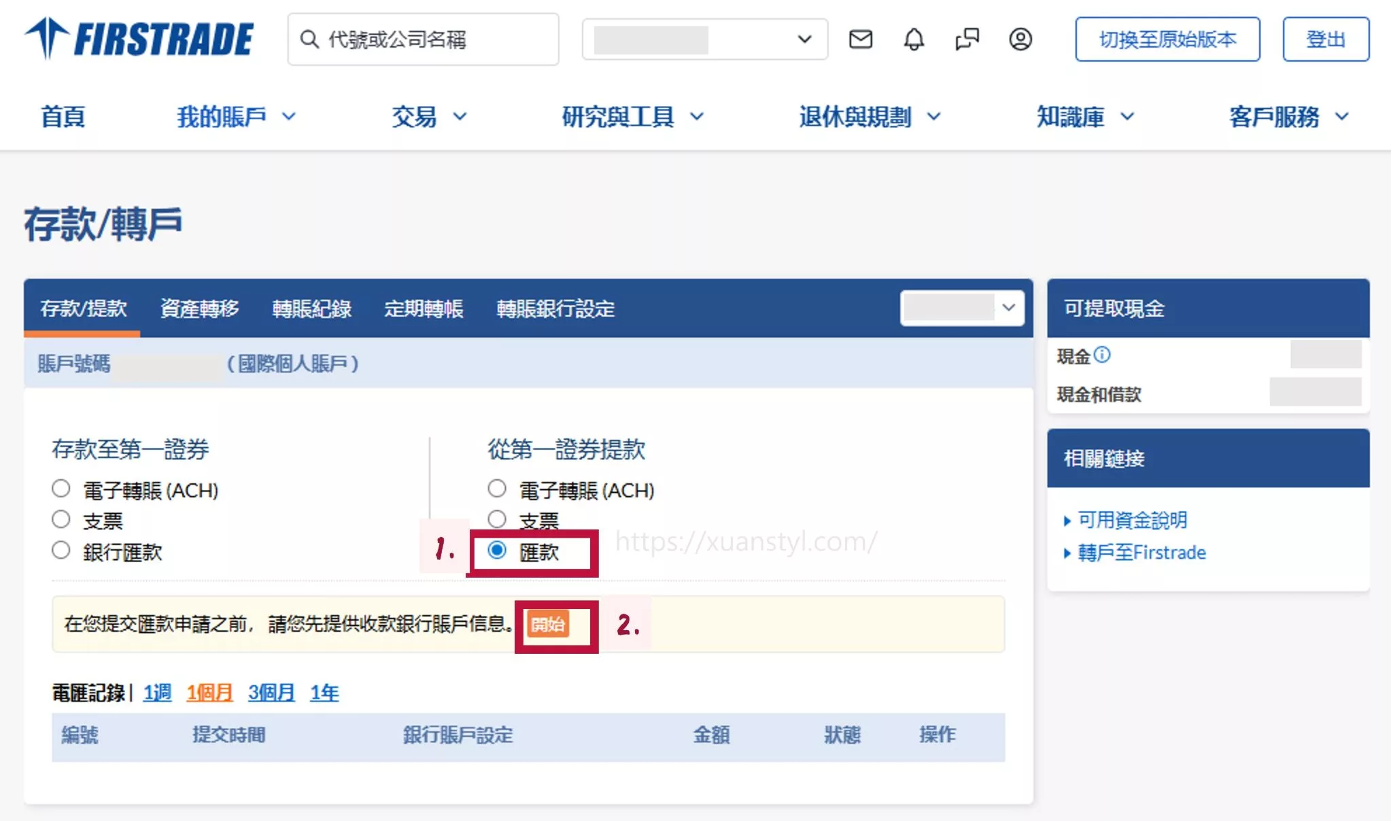Click the 金額 column header

coord(711,735)
